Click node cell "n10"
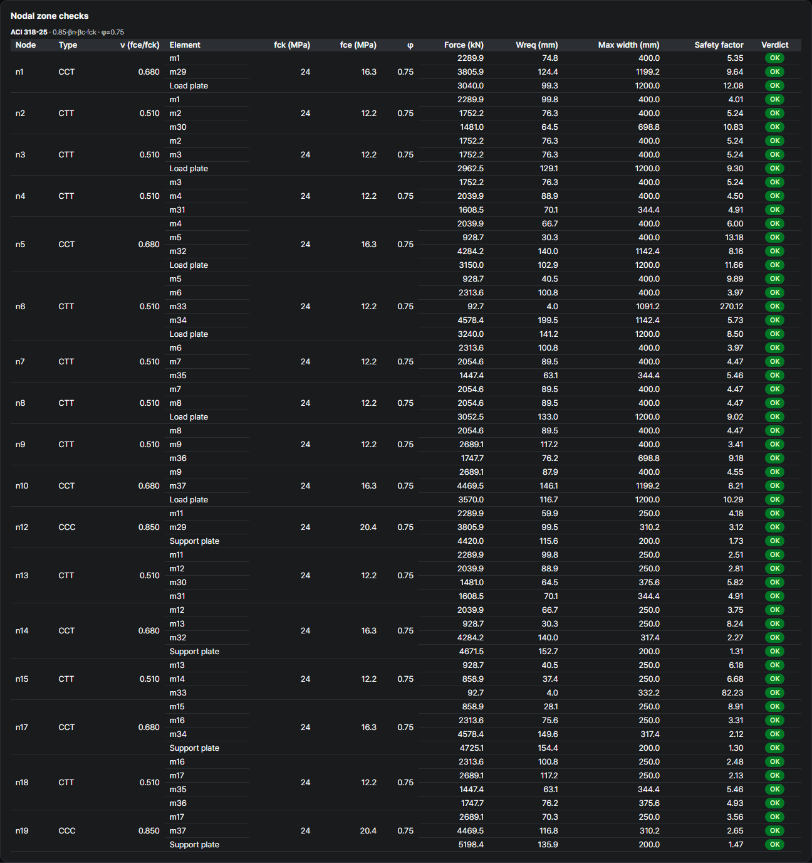This screenshot has width=812, height=863. tap(22, 486)
